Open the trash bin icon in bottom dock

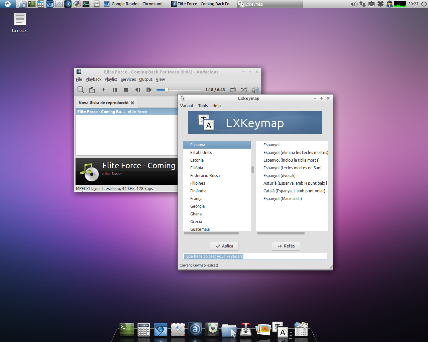[301, 329]
